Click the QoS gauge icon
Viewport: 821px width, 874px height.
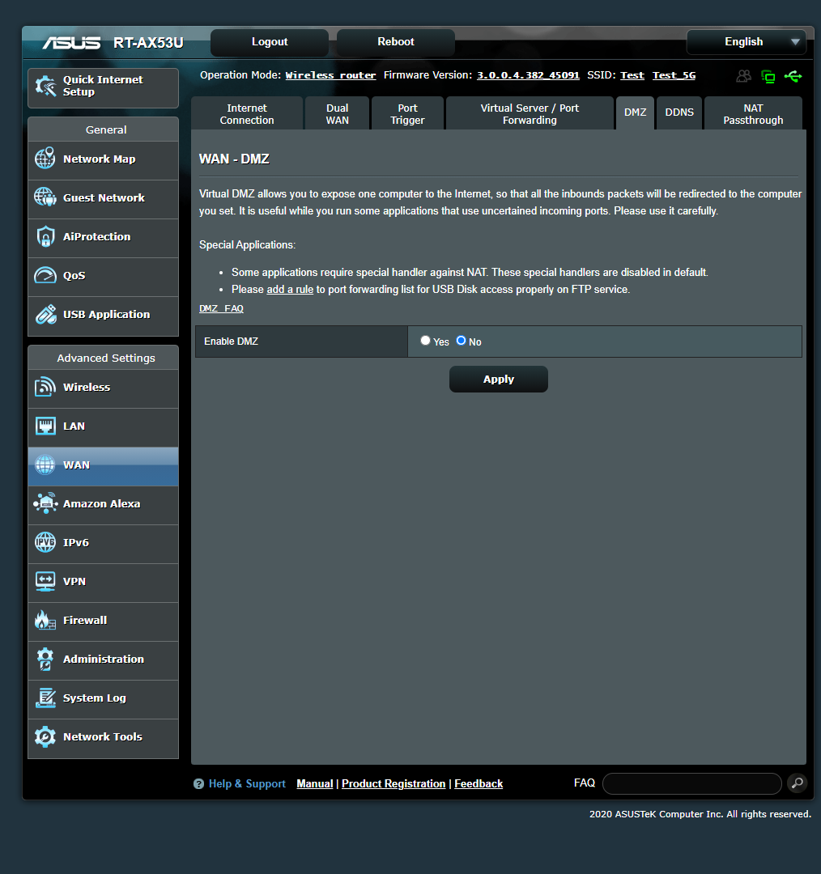[x=45, y=275]
